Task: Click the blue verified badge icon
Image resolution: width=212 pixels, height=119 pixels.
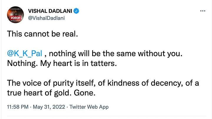Action: 76,11
